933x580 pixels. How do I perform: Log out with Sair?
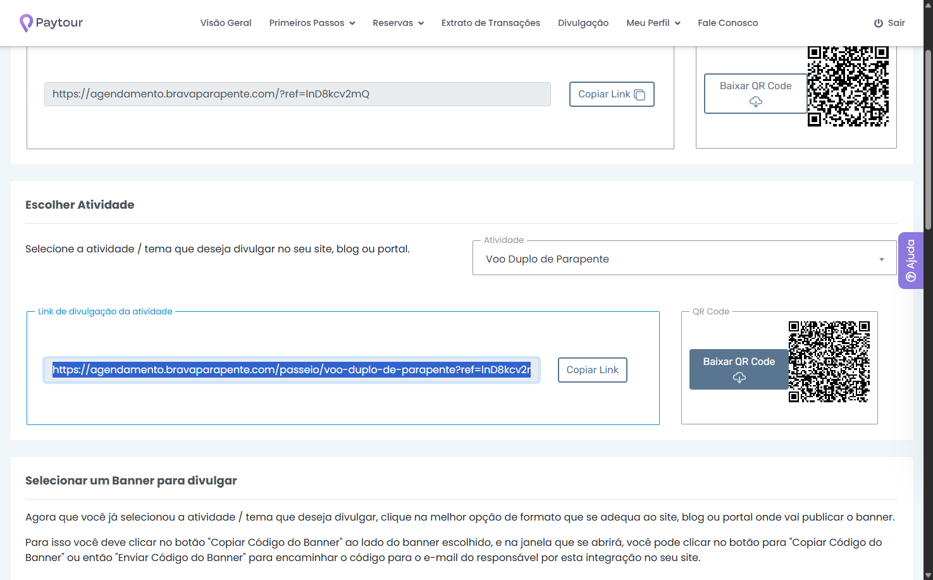889,23
